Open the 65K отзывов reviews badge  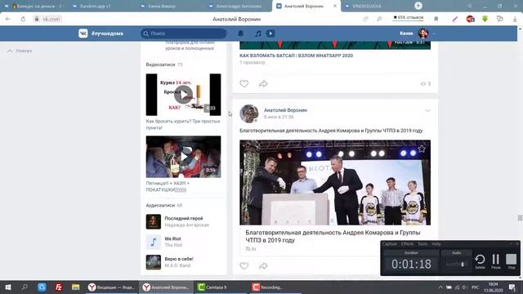[408, 18]
